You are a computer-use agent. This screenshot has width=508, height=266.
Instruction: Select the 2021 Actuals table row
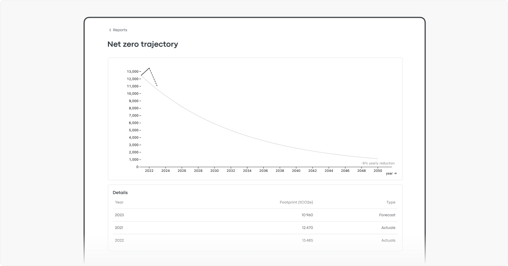[x=254, y=228]
